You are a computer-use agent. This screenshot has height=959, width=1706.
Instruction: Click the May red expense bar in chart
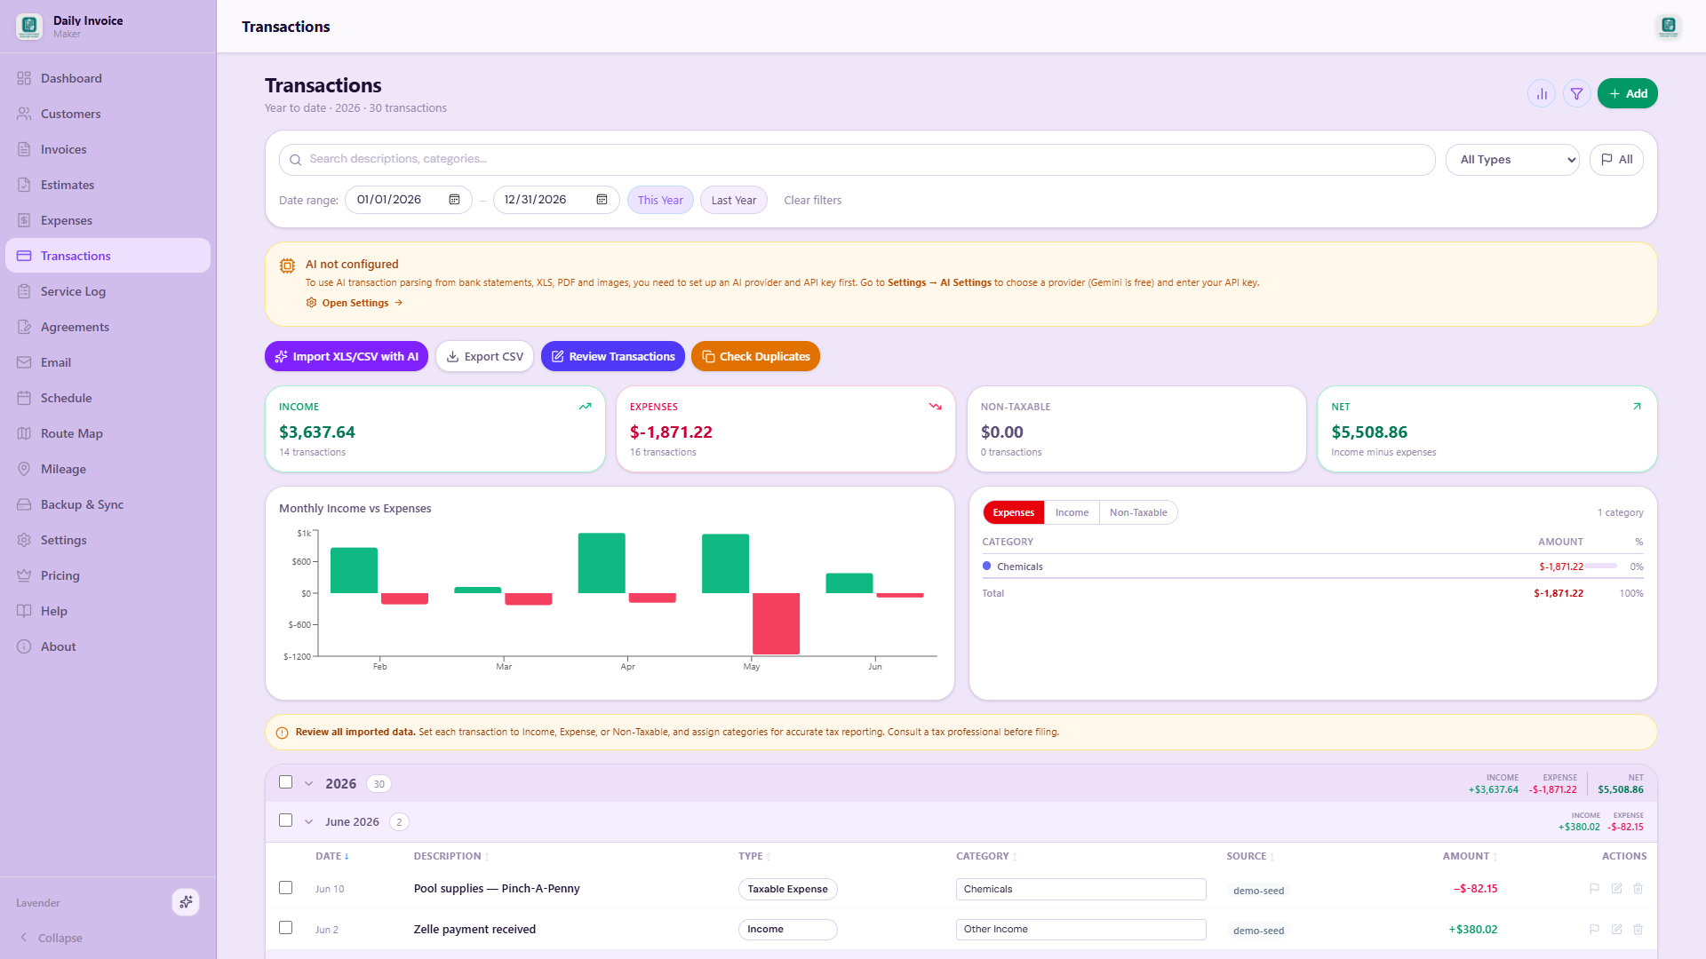[x=776, y=623]
